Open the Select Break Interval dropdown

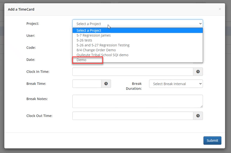pos(176,84)
